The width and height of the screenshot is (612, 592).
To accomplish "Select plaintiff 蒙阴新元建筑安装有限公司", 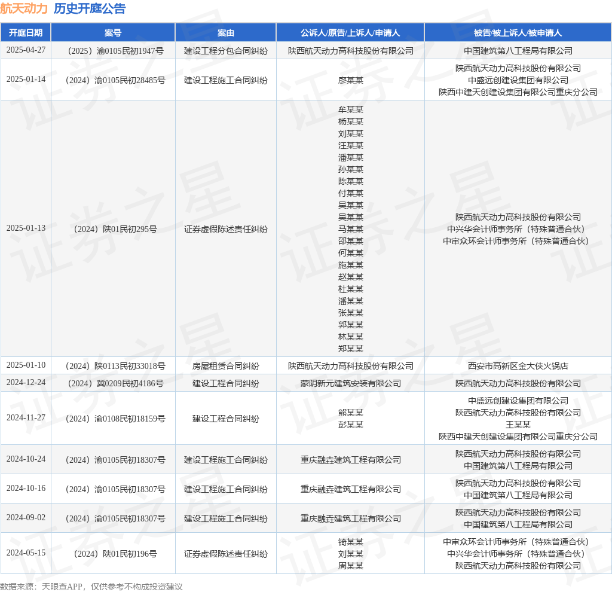I will (350, 383).
